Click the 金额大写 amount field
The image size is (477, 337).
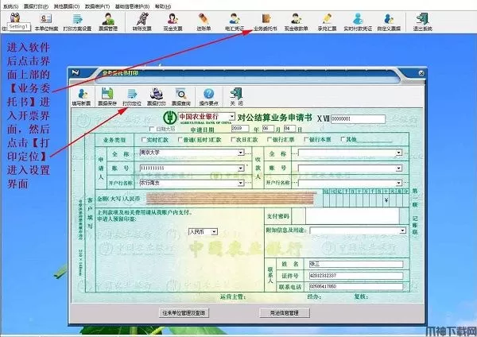(x=231, y=199)
